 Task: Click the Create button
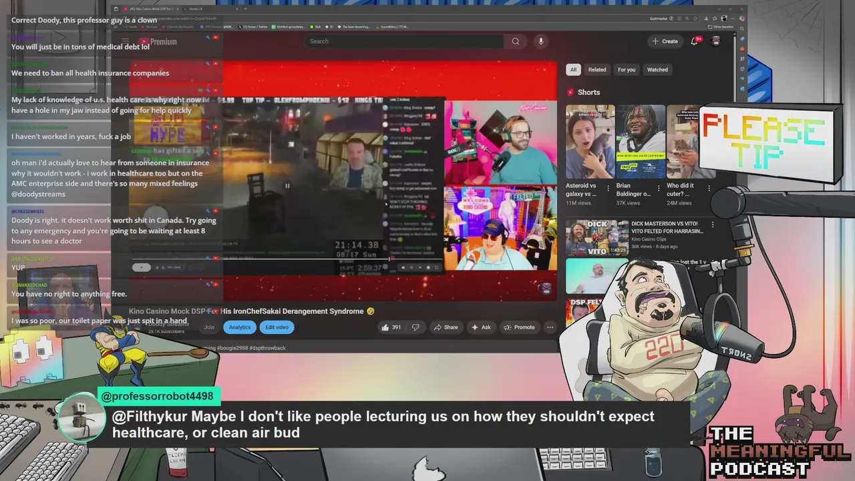pyautogui.click(x=665, y=41)
